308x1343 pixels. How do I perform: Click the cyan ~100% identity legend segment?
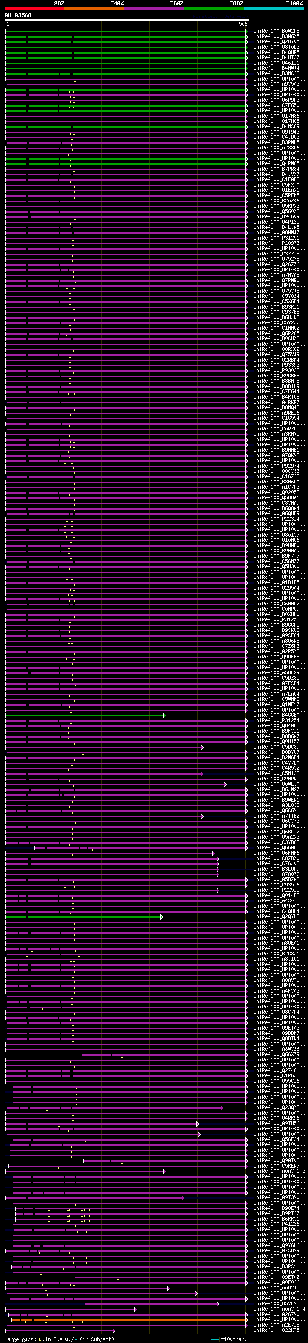click(273, 9)
